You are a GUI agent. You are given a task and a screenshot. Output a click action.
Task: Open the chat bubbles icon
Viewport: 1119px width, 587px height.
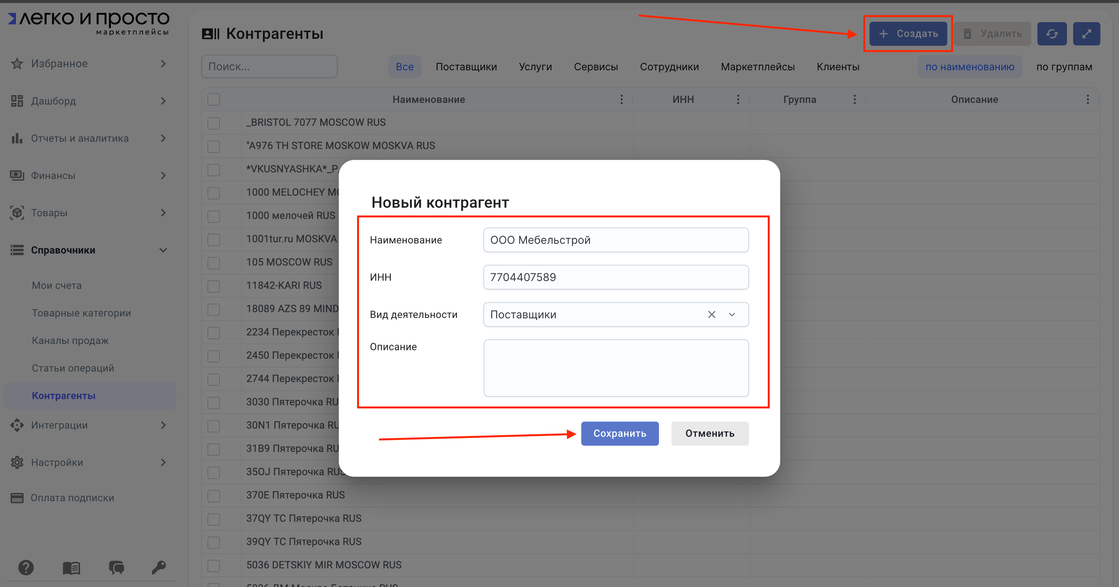(x=116, y=567)
